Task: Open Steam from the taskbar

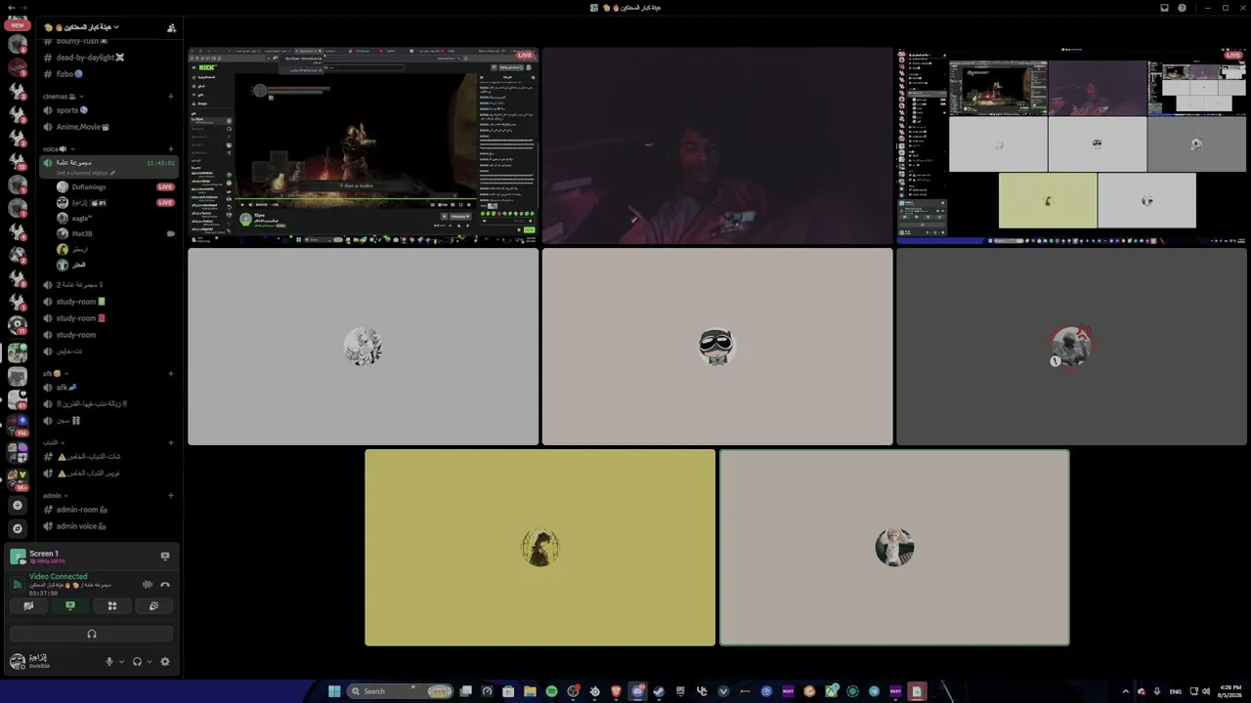Action: coord(659,691)
